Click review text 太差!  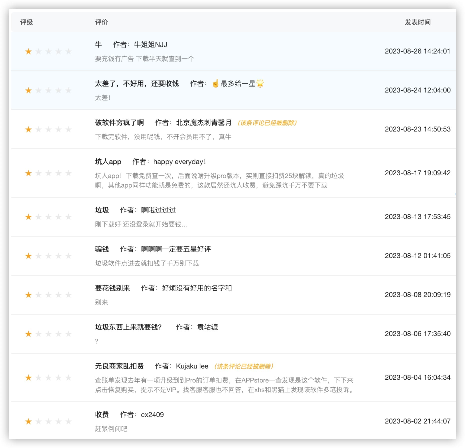click(103, 98)
